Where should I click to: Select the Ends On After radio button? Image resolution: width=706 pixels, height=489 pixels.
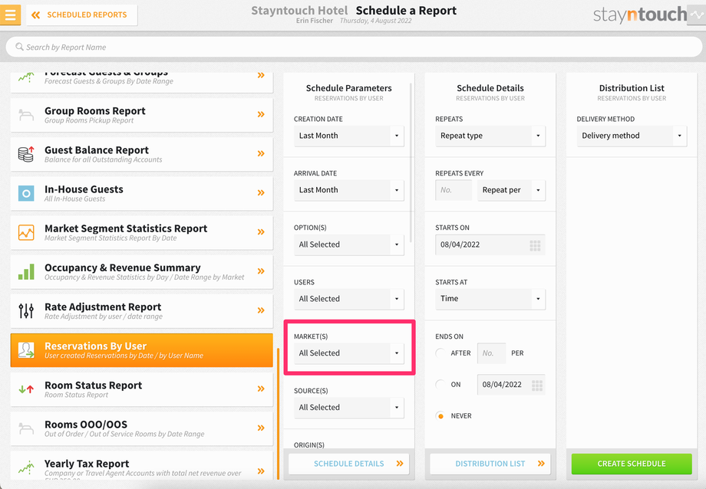tap(440, 353)
